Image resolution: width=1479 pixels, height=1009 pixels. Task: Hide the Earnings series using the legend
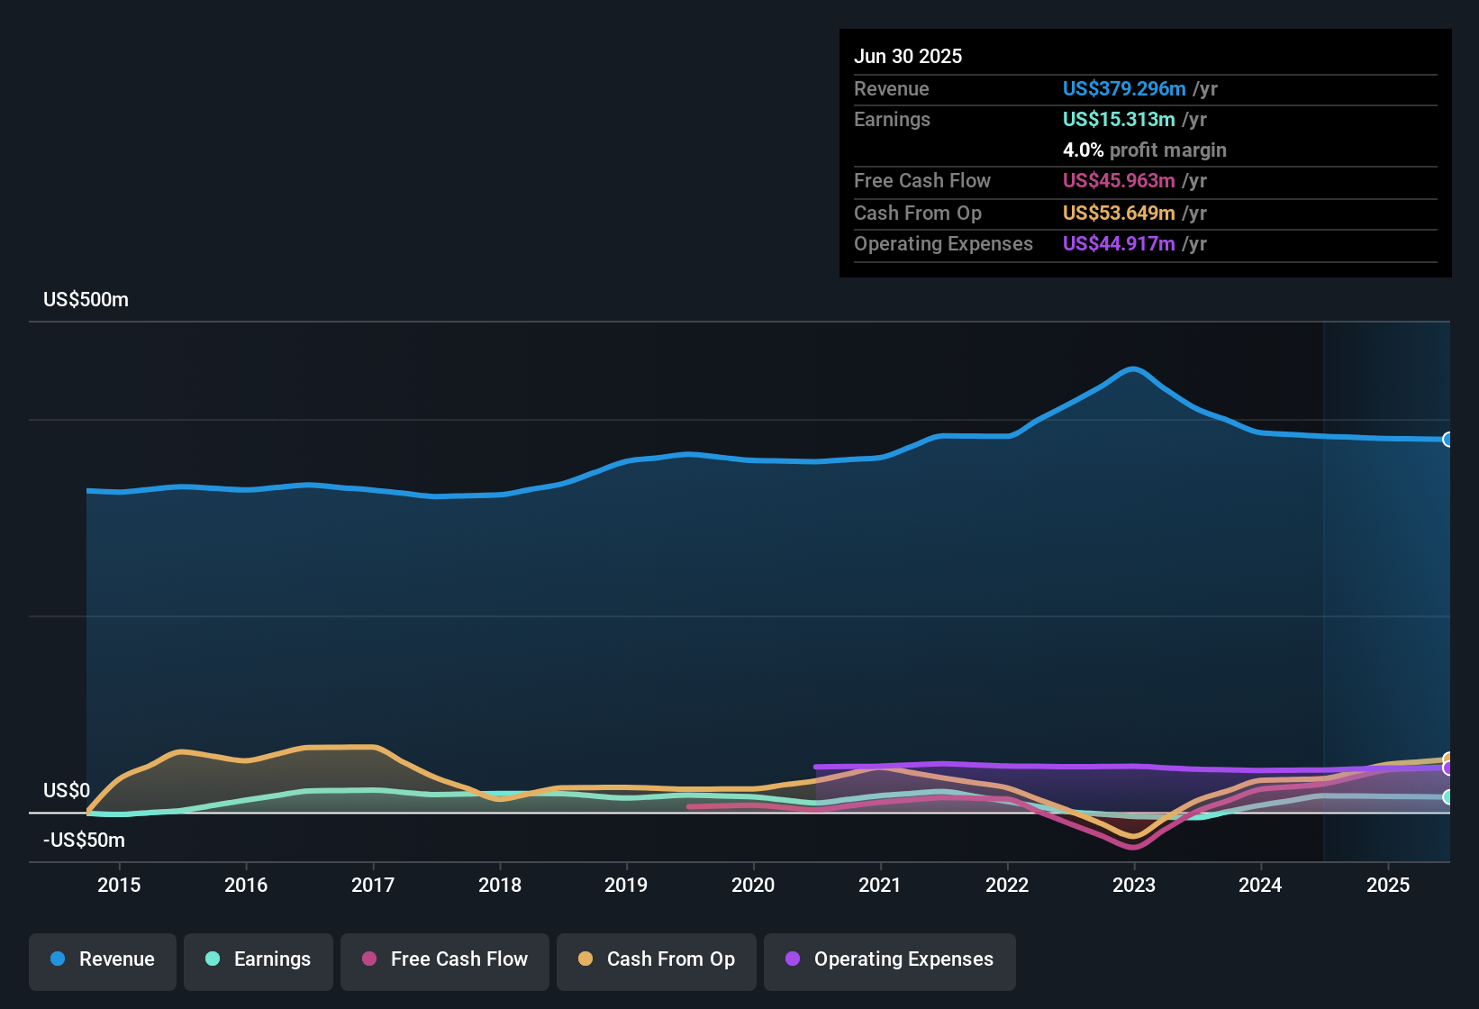pyautogui.click(x=259, y=960)
